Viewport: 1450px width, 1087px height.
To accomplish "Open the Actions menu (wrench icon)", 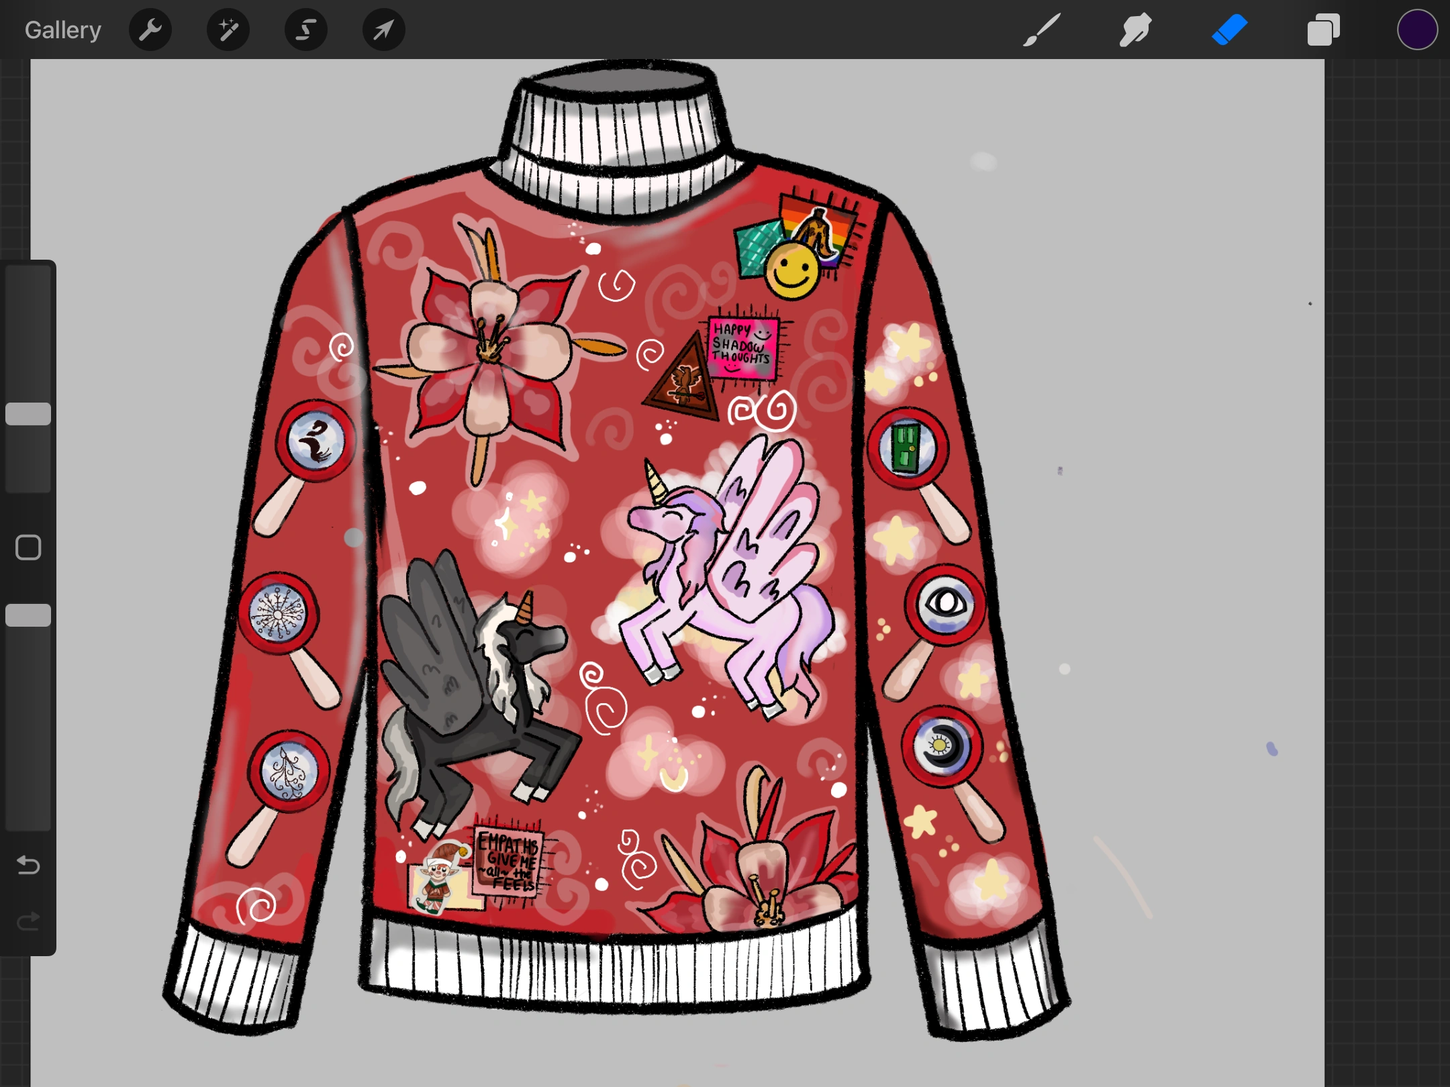I will click(150, 30).
